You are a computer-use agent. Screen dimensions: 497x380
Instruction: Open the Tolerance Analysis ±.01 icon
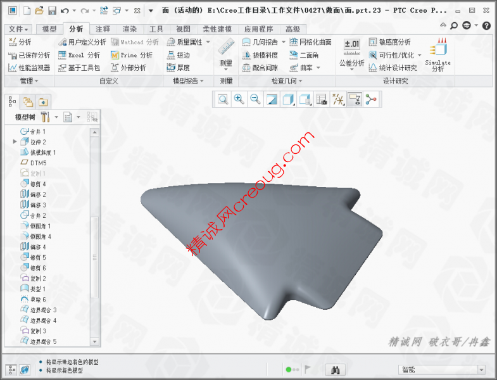pos(352,47)
